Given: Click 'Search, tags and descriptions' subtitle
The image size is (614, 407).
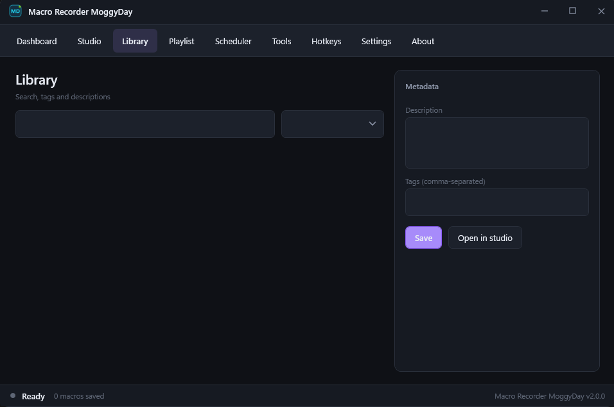Looking at the screenshot, I should 63,97.
